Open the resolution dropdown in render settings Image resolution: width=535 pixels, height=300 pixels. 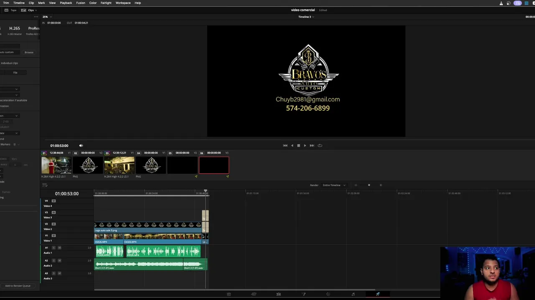click(x=9, y=115)
